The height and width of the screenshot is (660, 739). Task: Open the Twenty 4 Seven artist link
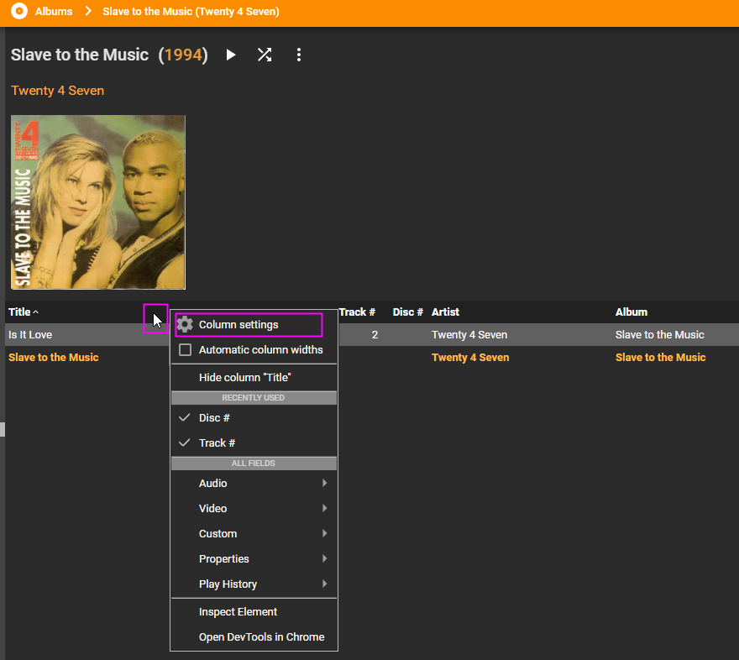coord(58,91)
